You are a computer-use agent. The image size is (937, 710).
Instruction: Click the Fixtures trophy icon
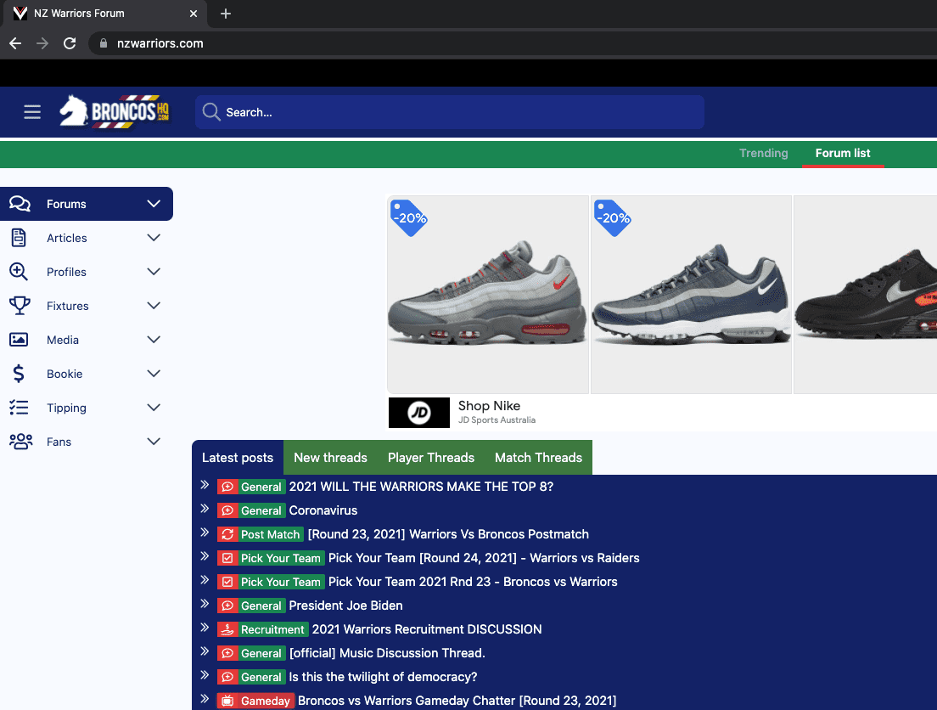point(20,306)
